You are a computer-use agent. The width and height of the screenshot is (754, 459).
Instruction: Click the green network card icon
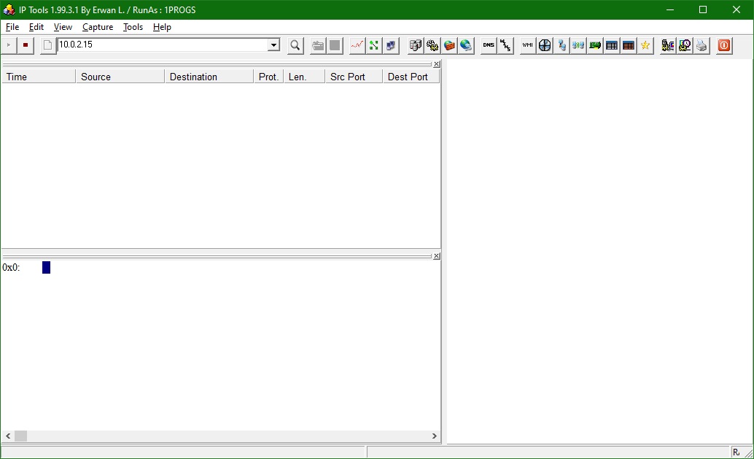595,45
